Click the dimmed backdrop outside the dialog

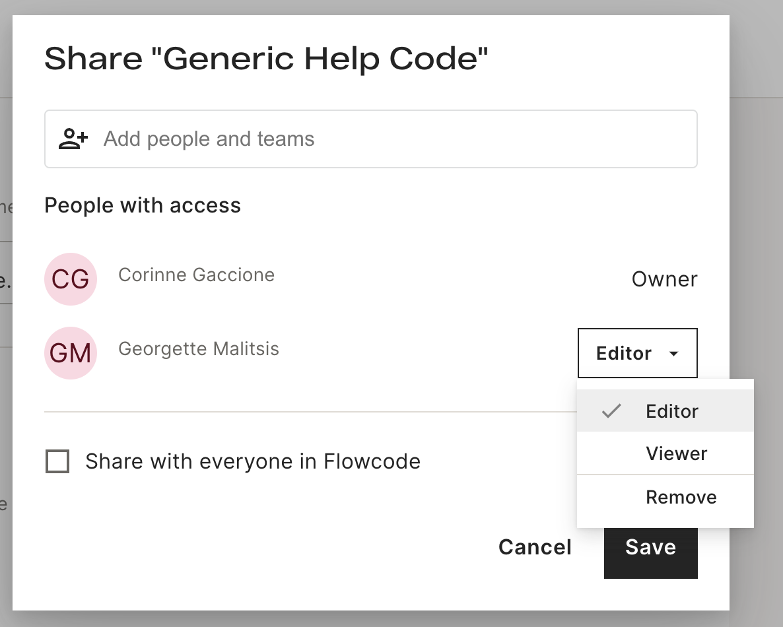pos(756,200)
